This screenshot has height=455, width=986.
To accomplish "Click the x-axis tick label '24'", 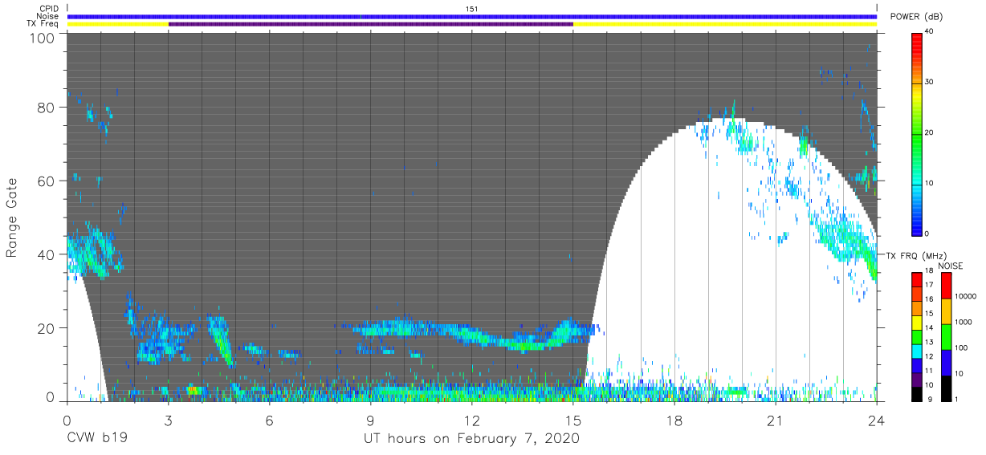I will coord(877,420).
